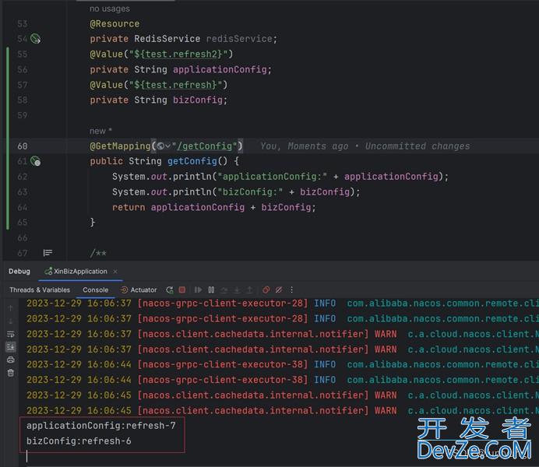Screen dimensions: 539x467
Task: Click the Spring bean gutter icon at line 54
Action: pos(35,39)
